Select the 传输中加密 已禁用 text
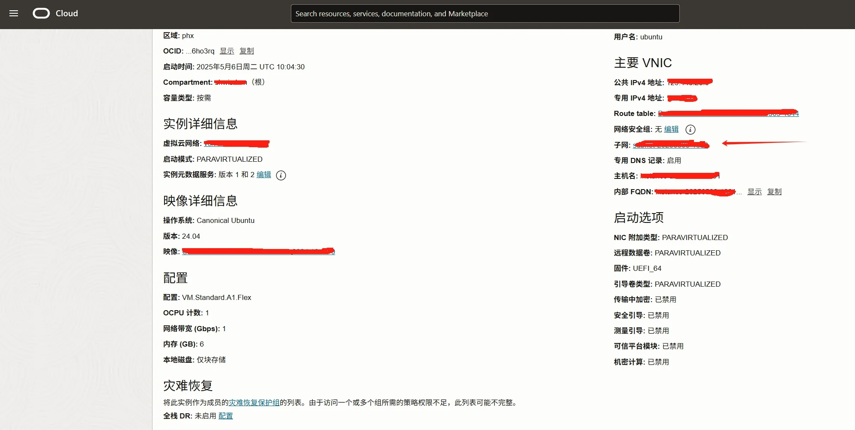Image resolution: width=855 pixels, height=430 pixels. [x=645, y=300]
